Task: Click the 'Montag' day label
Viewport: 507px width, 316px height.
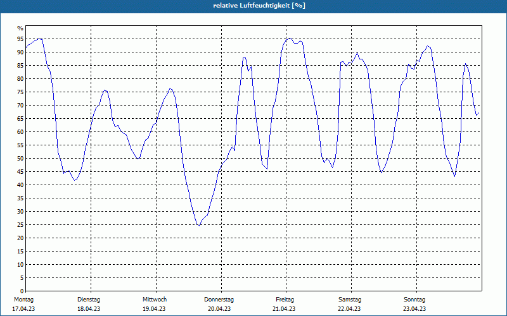Action: (x=23, y=300)
